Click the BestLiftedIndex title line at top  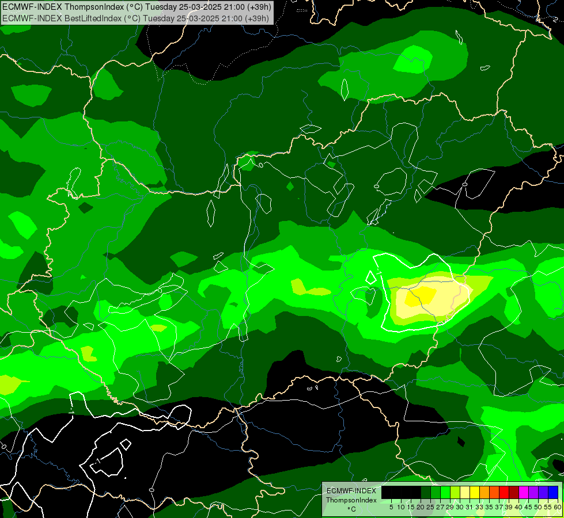(x=135, y=18)
